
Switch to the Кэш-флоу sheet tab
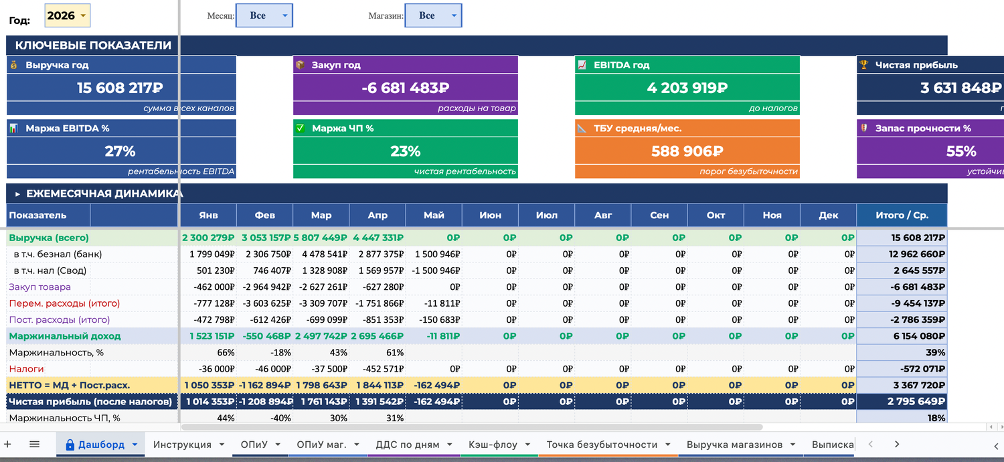499,444
